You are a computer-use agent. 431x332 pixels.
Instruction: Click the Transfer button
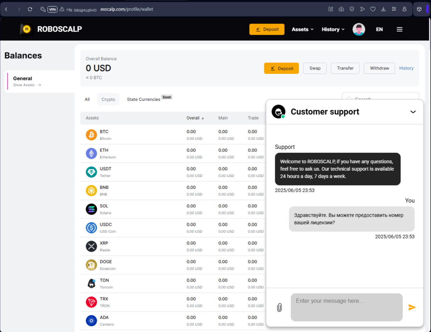pos(345,68)
